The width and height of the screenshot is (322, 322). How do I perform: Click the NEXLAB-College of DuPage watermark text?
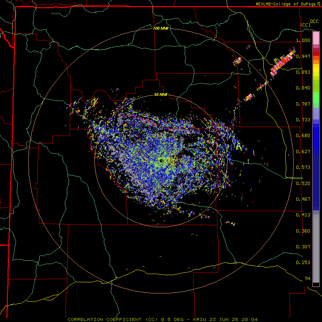pos(288,4)
